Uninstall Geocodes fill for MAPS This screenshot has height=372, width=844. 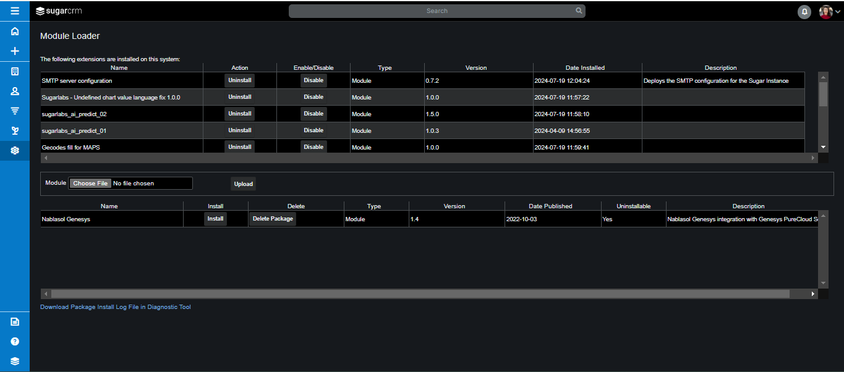coord(240,146)
